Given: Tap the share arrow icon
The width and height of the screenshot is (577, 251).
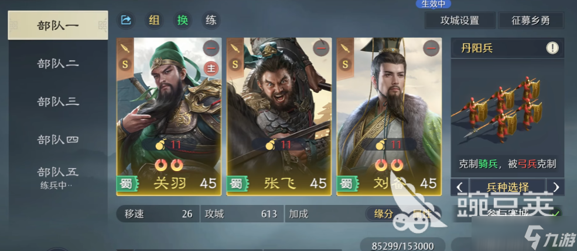Looking at the screenshot, I should coord(126,20).
